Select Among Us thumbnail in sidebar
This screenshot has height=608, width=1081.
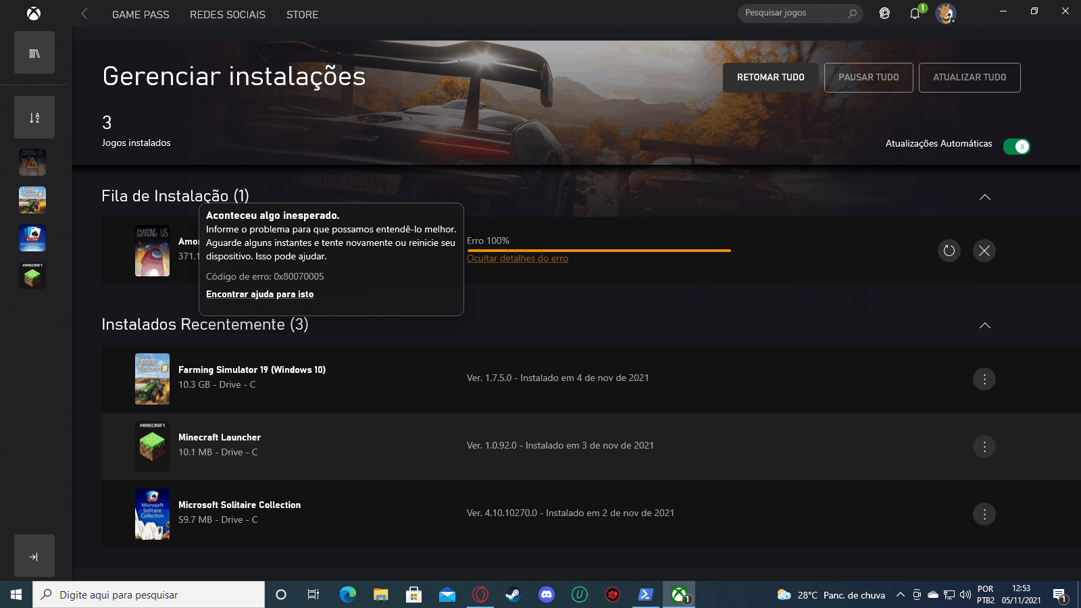click(32, 162)
